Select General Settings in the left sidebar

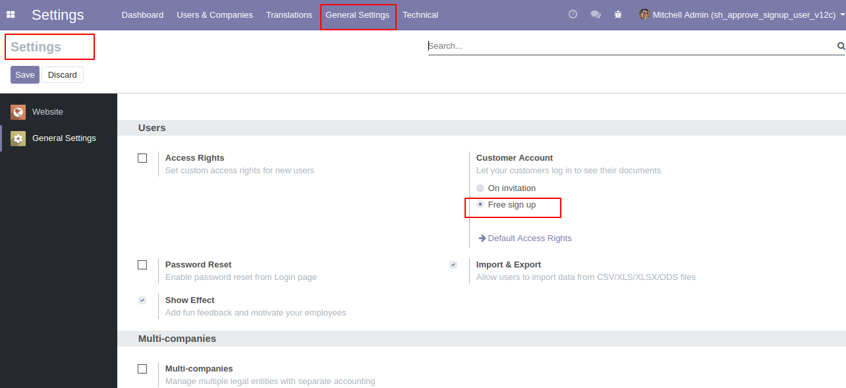[x=59, y=138]
